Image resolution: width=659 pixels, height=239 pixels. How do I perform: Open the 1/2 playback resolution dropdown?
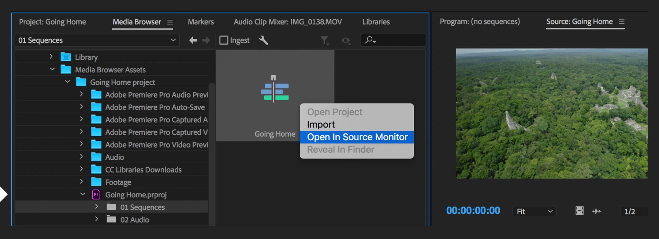click(633, 211)
